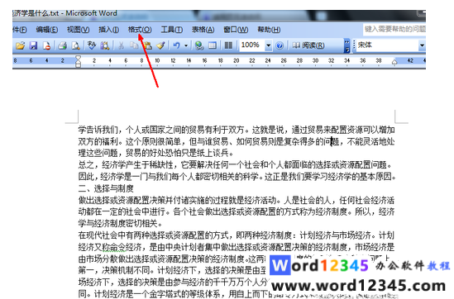
Task: Click the Copy icon
Action: pyautogui.click(x=134, y=45)
